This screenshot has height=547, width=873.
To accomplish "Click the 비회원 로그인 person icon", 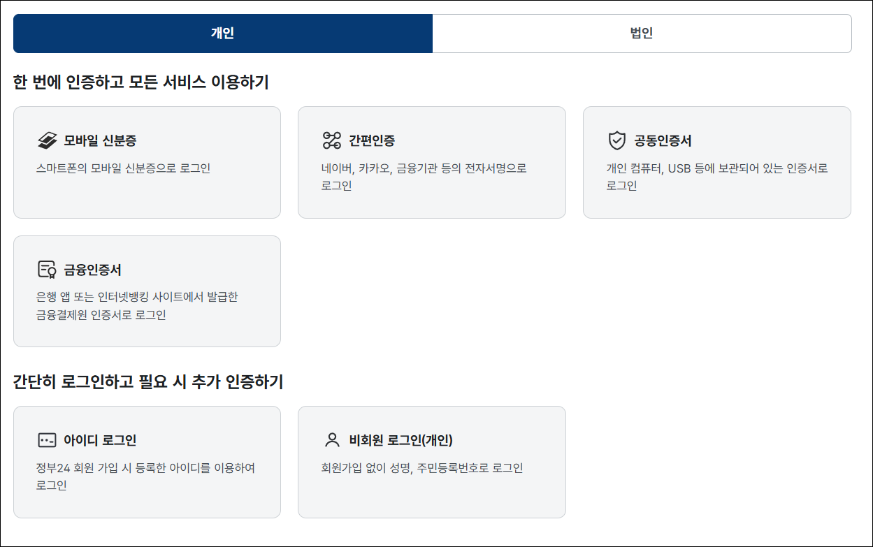I will coord(331,440).
